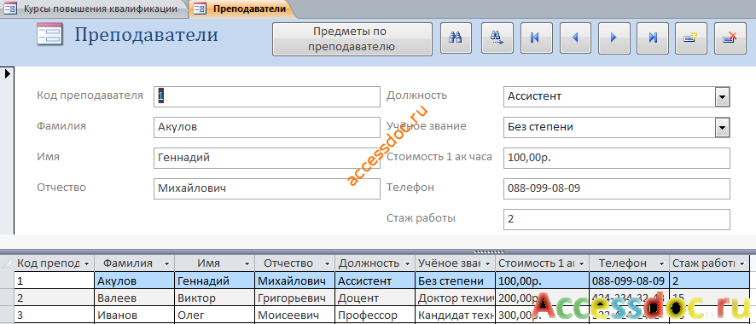Open Предметы по преподавателю
The image size is (756, 324).
pyautogui.click(x=352, y=39)
